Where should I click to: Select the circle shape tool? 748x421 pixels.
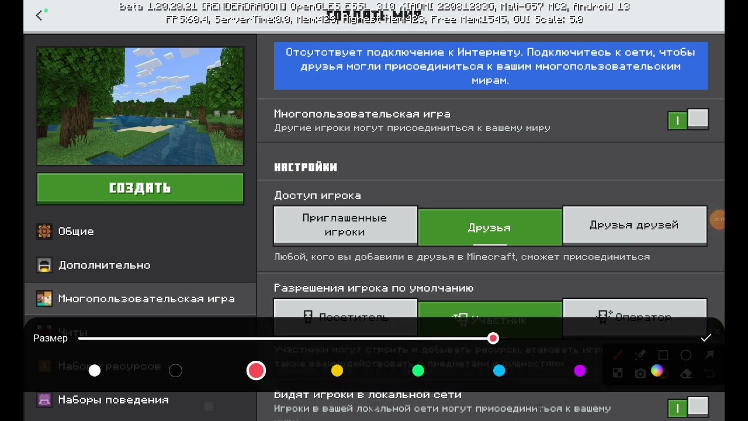coord(686,355)
